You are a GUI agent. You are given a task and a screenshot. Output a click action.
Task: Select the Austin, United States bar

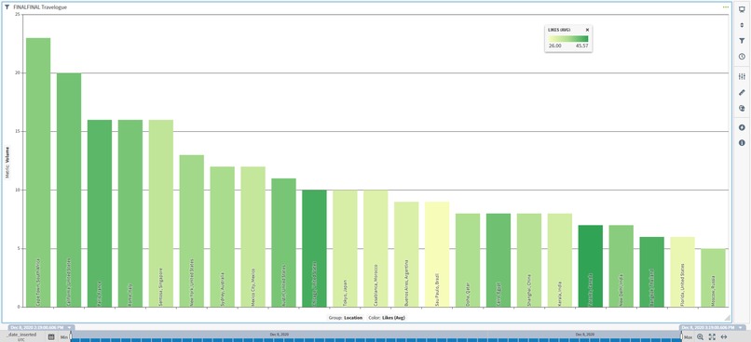283,243
